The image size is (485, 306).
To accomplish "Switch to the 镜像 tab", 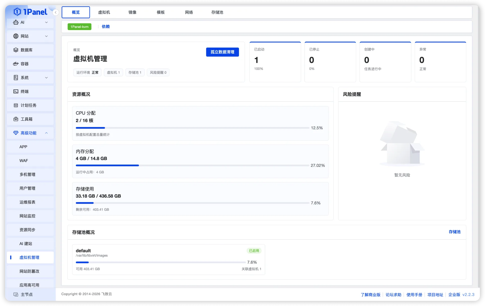I will point(132,12).
